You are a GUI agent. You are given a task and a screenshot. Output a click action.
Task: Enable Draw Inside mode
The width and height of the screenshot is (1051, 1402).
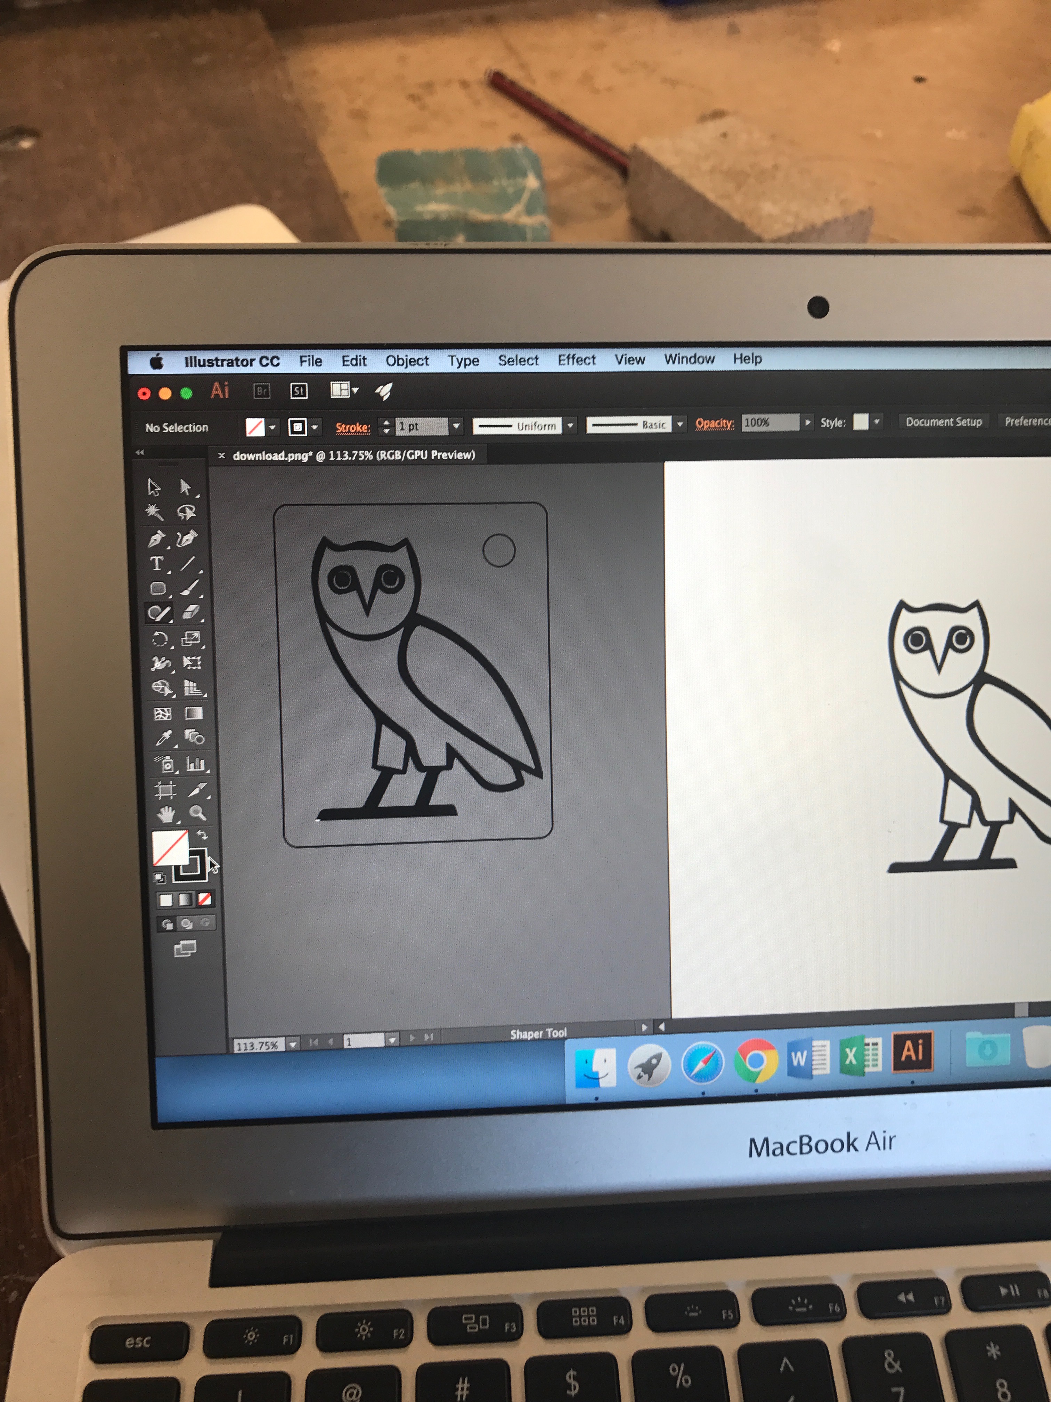click(x=205, y=923)
